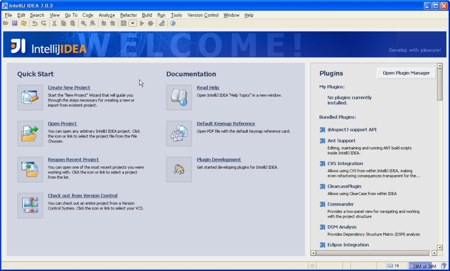This screenshot has width=450, height=271.
Task: Click the Create New Project link
Action: click(69, 87)
